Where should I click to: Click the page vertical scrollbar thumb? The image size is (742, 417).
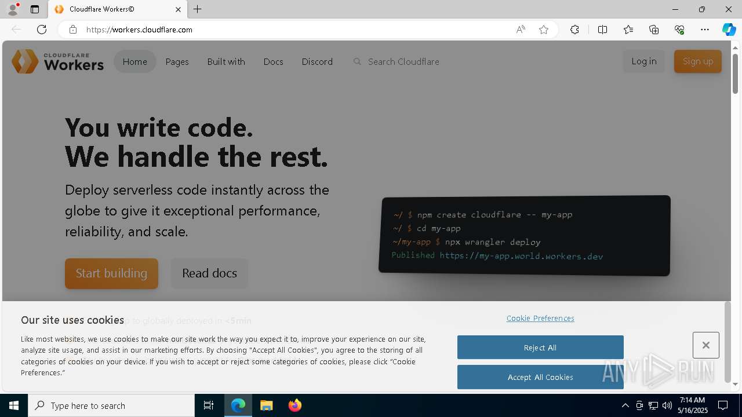coord(735,74)
